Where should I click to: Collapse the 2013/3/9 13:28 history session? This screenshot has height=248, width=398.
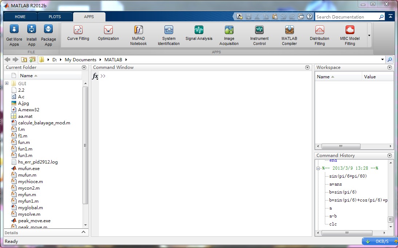318,168
